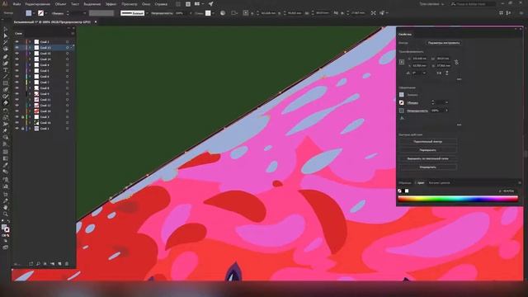
Task: Select the Selection (black arrow) tool
Action: [x=6, y=30]
